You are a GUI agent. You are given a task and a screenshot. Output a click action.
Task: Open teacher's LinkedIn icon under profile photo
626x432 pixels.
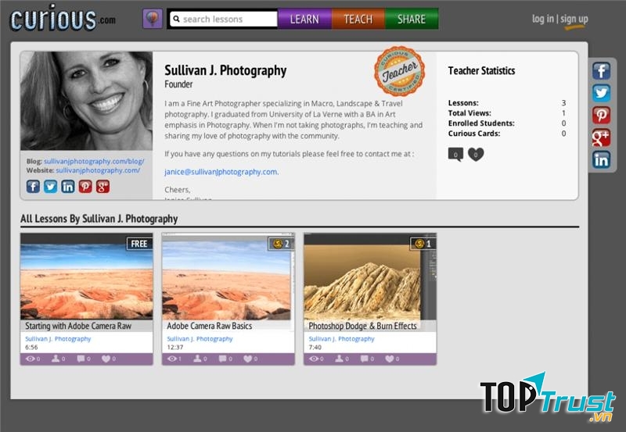(68, 187)
